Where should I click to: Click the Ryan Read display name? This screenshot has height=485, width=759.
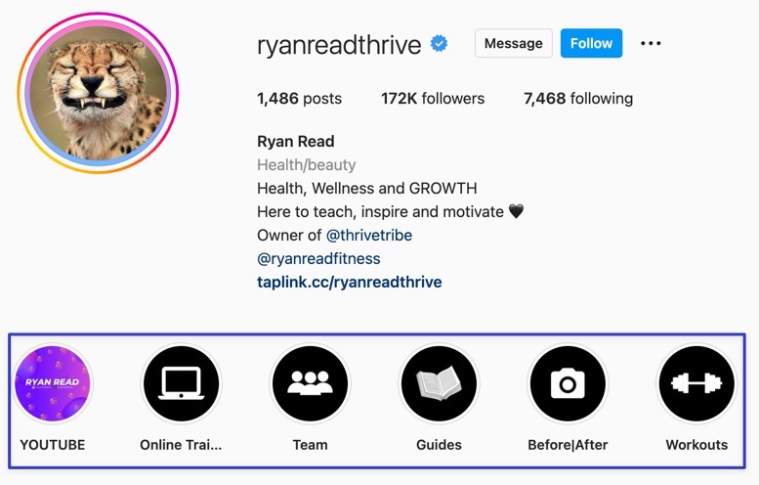[x=296, y=142]
